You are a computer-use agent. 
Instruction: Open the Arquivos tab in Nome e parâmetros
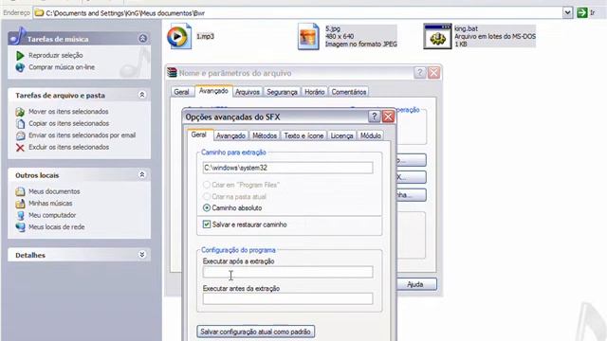coord(248,92)
